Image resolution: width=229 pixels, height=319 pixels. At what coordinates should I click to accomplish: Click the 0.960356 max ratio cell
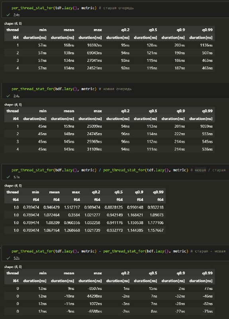[x=72, y=223]
